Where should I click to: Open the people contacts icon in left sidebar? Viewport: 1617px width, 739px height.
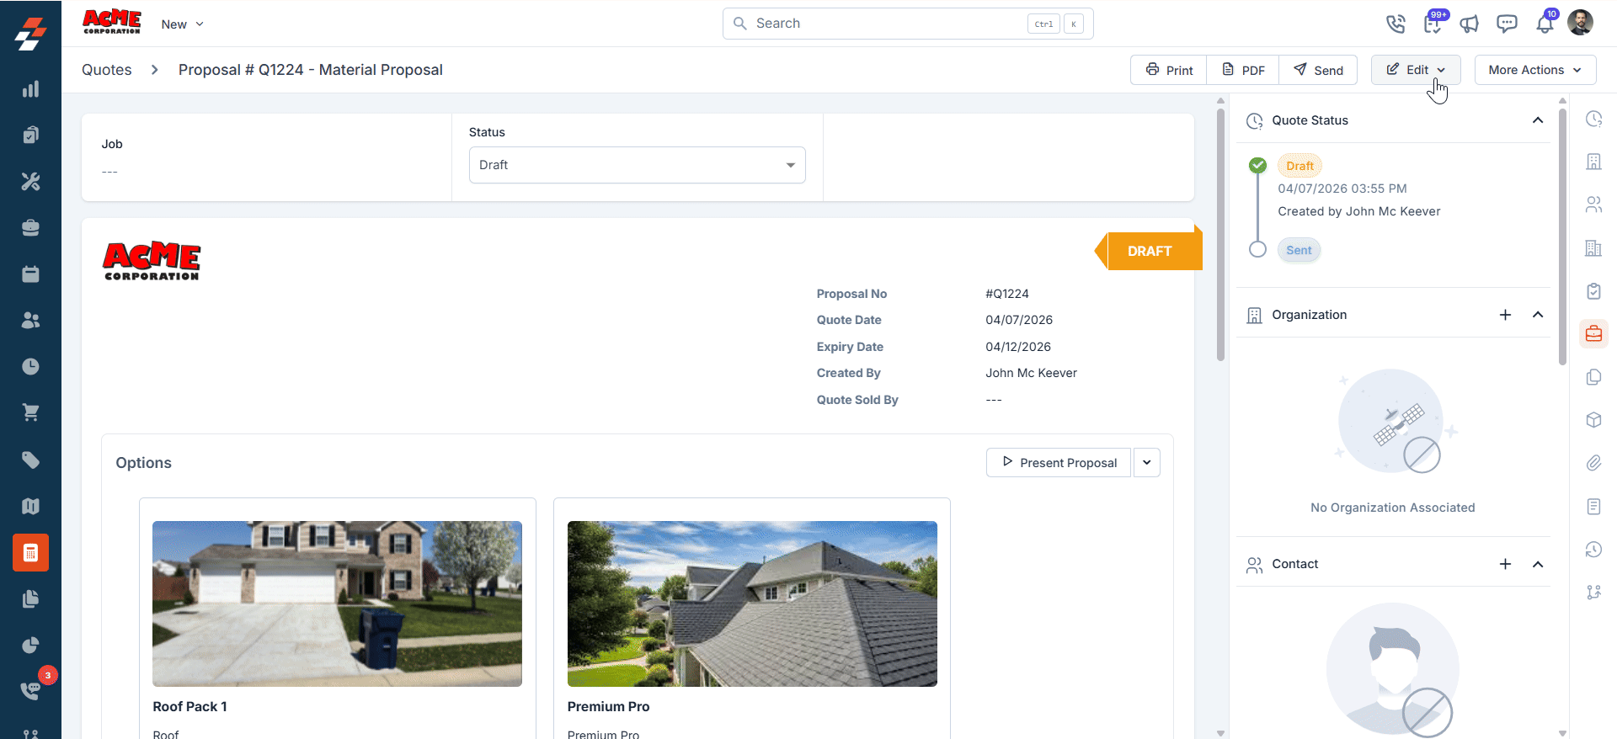30,320
